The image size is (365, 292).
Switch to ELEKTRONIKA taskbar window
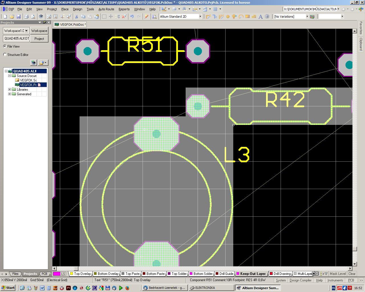point(211,288)
